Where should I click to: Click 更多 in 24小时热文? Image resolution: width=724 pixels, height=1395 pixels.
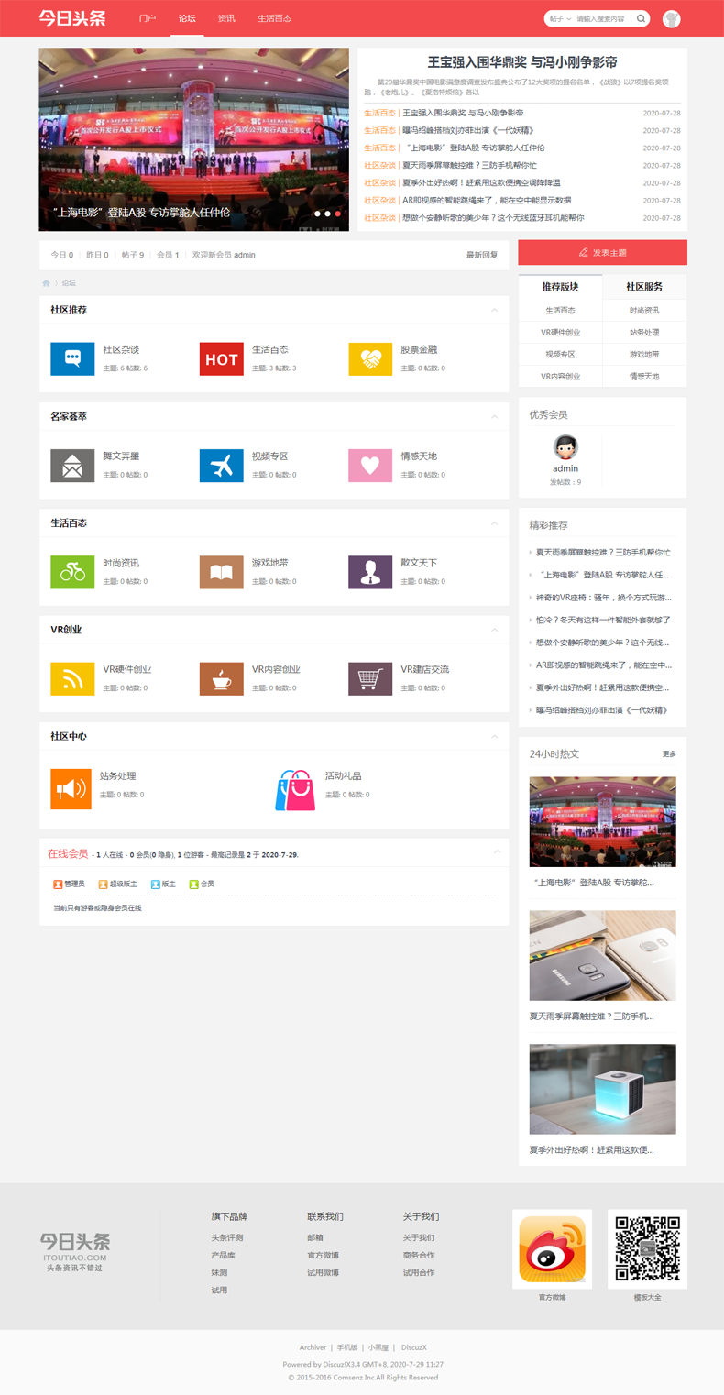[669, 754]
